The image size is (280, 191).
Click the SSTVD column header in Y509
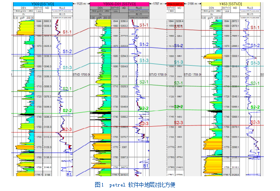37,8
